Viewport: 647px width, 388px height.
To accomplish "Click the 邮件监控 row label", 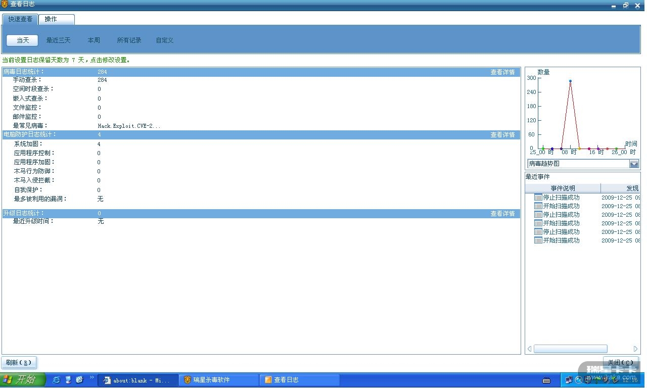I will [x=27, y=117].
